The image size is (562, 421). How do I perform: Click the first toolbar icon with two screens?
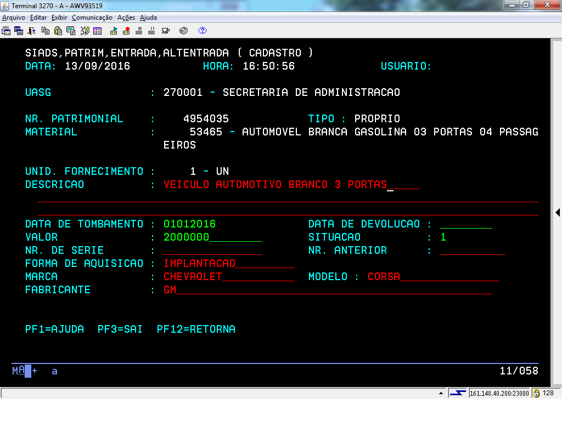[6, 31]
